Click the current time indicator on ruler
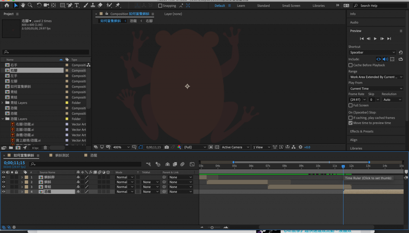 [x=343, y=166]
